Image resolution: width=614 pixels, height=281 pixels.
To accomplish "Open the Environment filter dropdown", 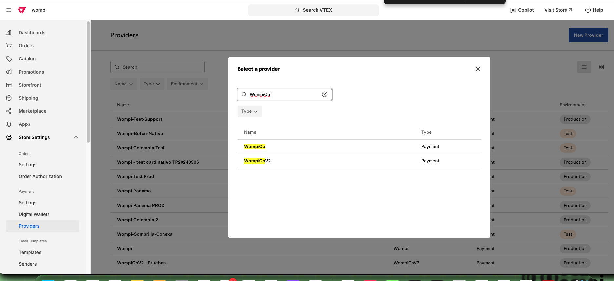I will (x=187, y=84).
